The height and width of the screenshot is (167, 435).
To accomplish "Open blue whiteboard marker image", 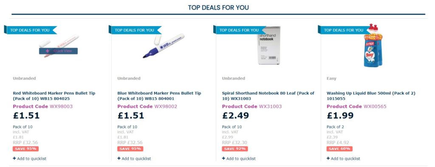I will point(164,46).
